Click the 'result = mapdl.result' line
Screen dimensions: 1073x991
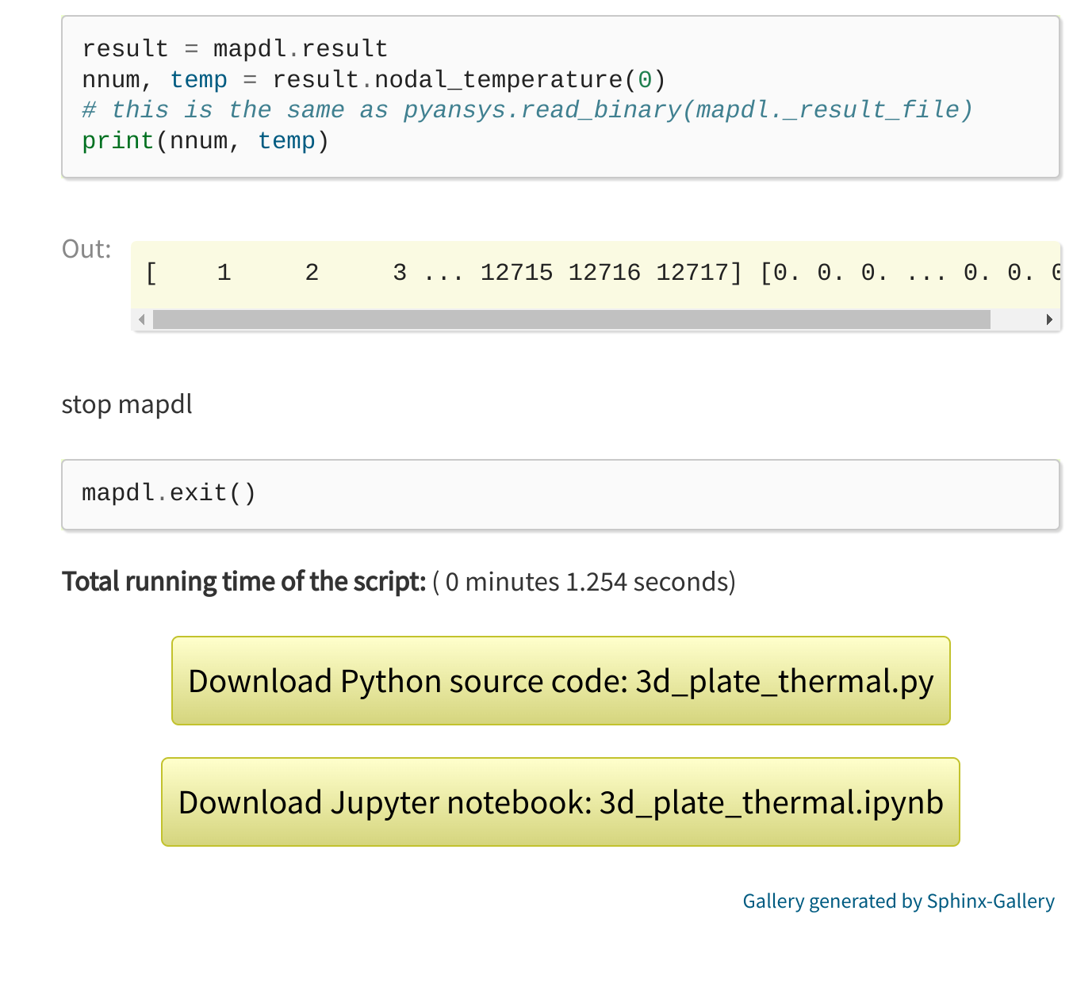pyautogui.click(x=235, y=49)
